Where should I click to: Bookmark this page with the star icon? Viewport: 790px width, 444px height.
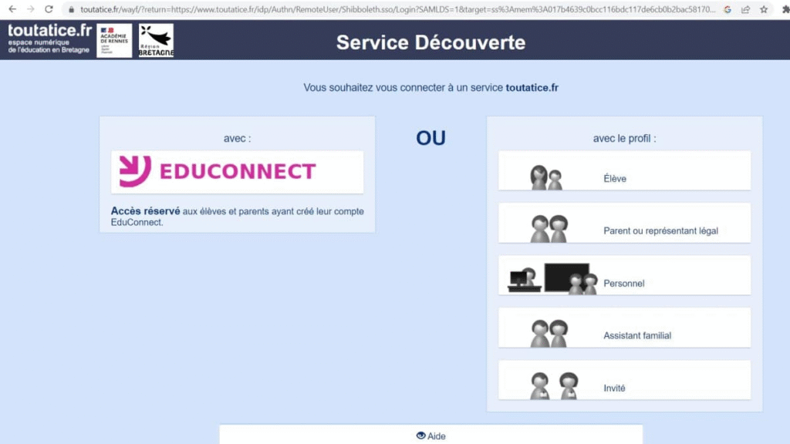point(763,9)
